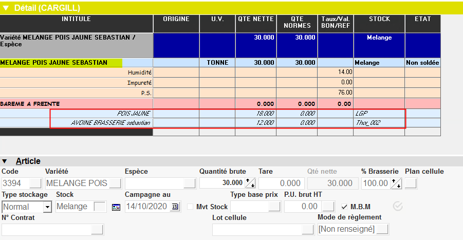Collapse the Article section
463x240 pixels.
click(5, 161)
